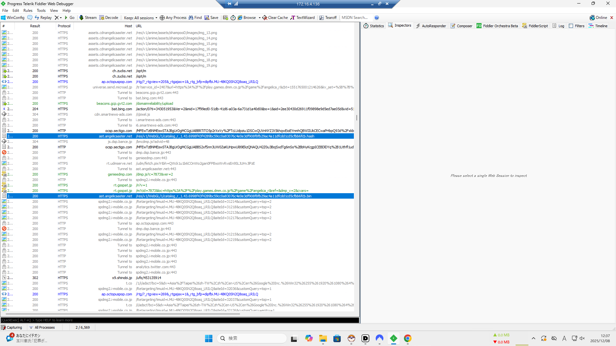Open the Rules menu
Viewport: 616px width, 346px height.
28,11
